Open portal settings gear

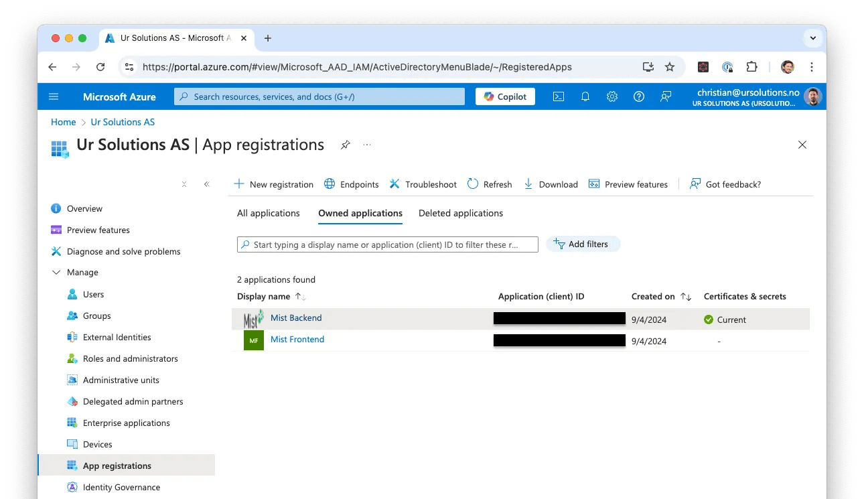point(612,96)
